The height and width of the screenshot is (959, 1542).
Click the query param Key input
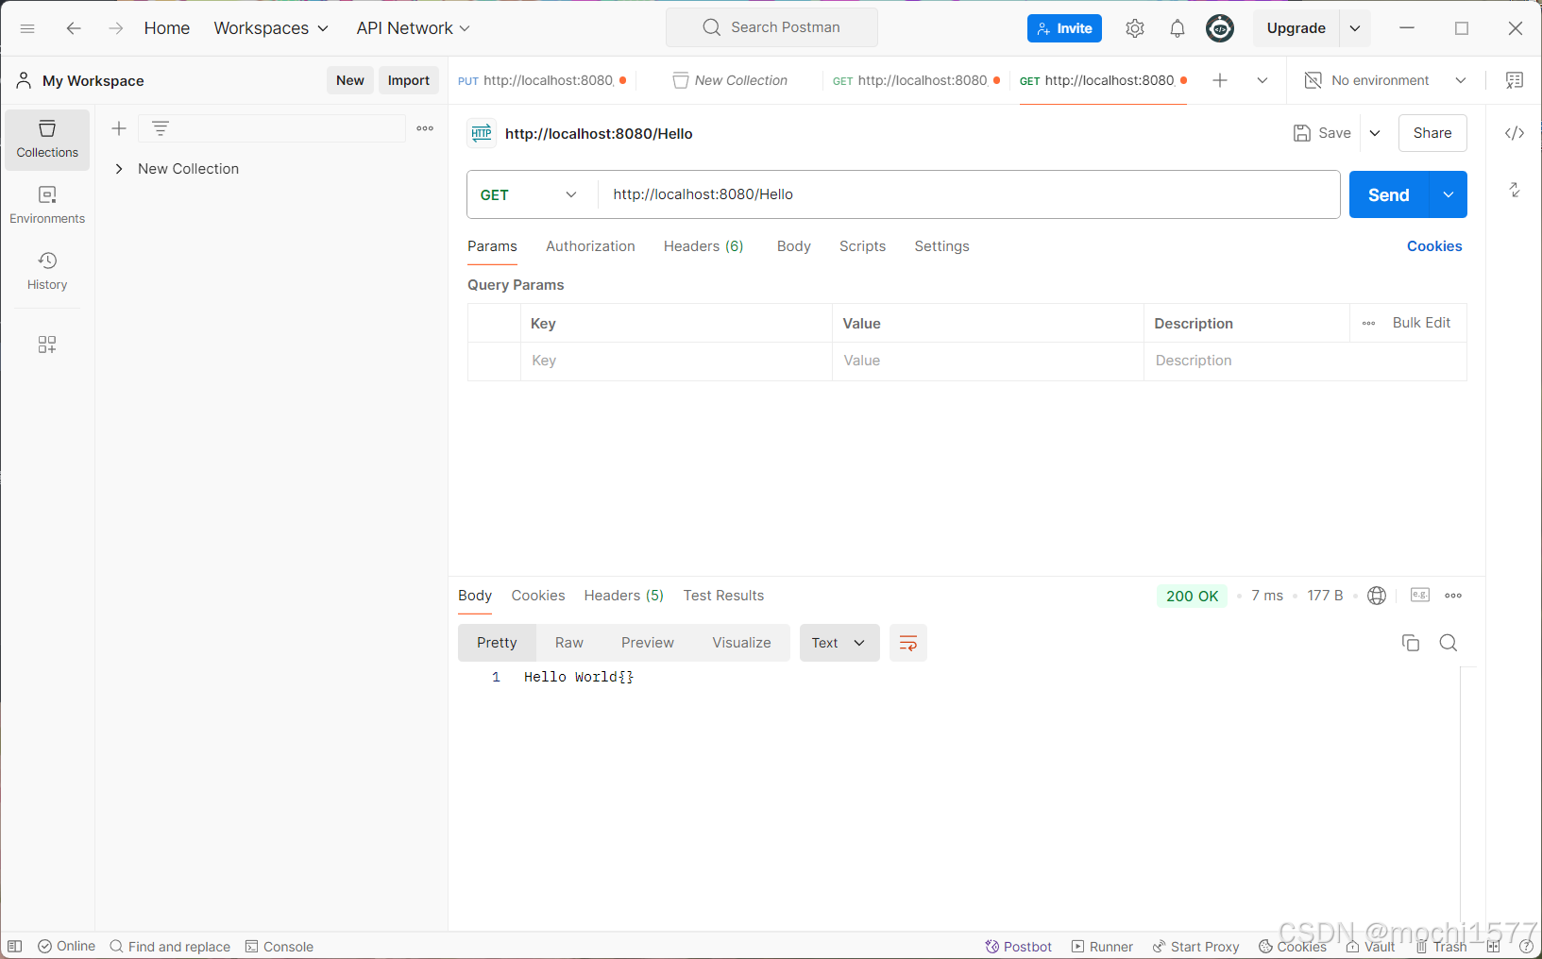pos(676,361)
